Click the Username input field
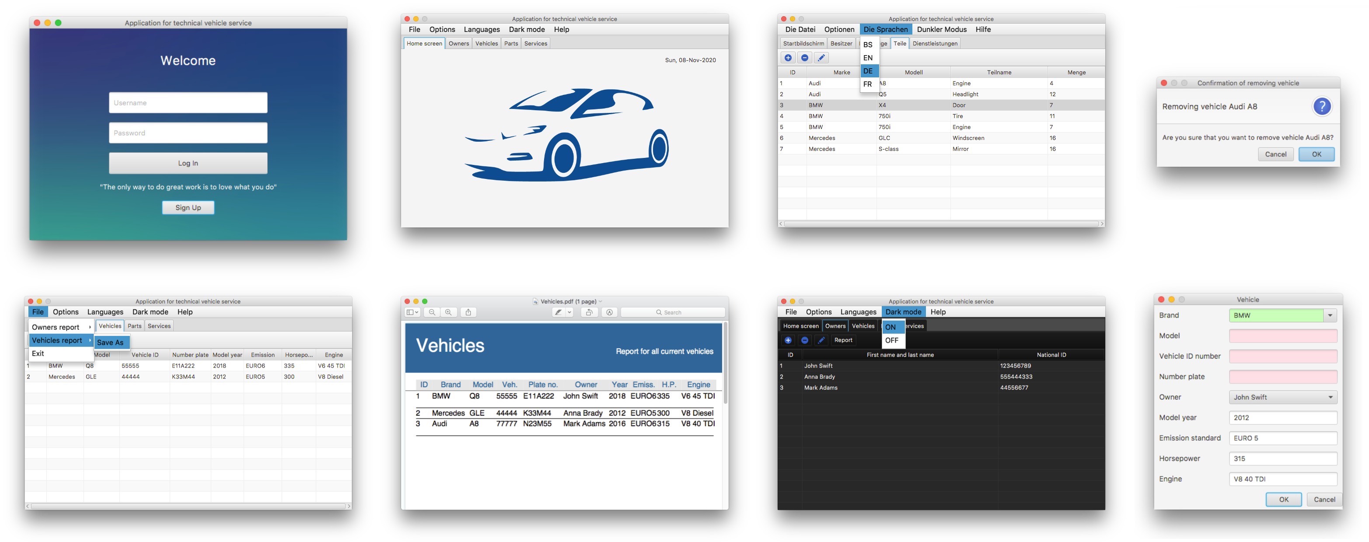1369x542 pixels. tap(188, 102)
